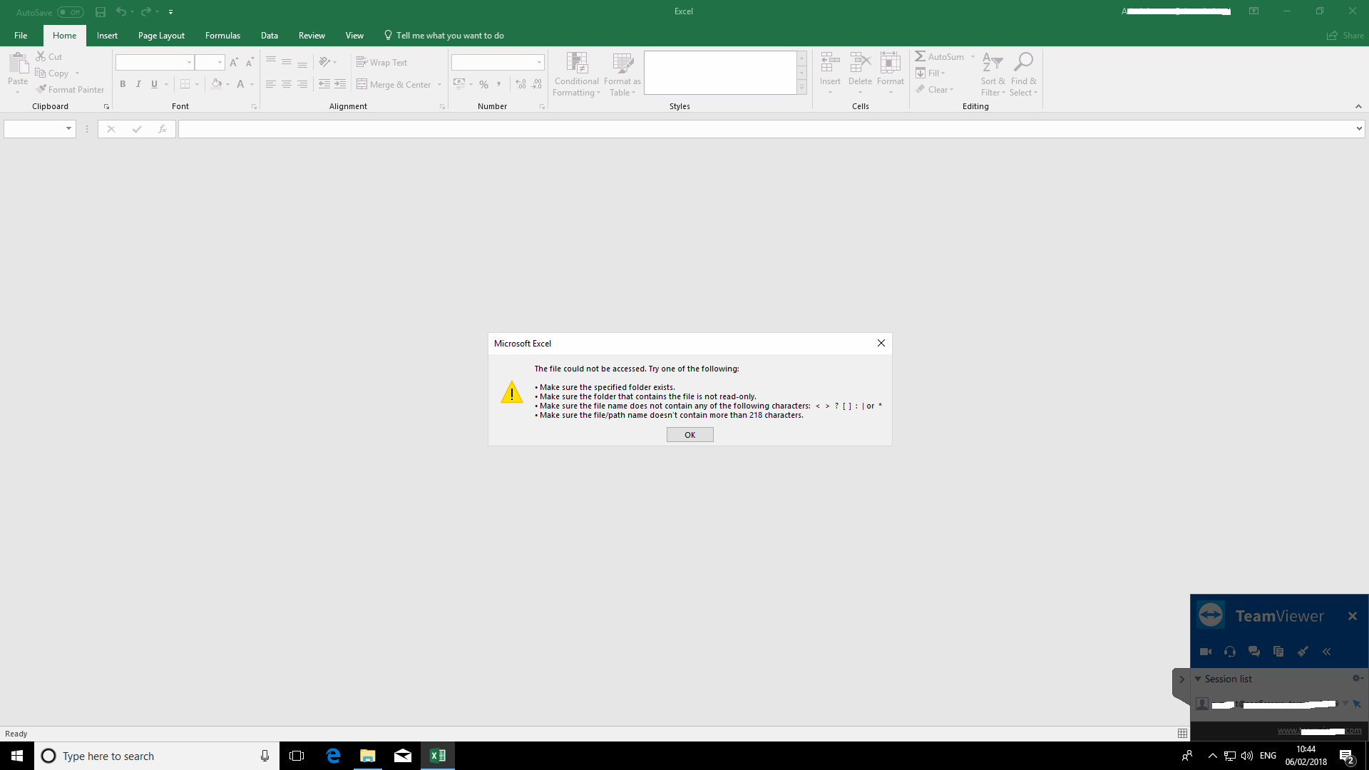Open Excel from the Windows taskbar
The height and width of the screenshot is (770, 1369).
tap(438, 756)
